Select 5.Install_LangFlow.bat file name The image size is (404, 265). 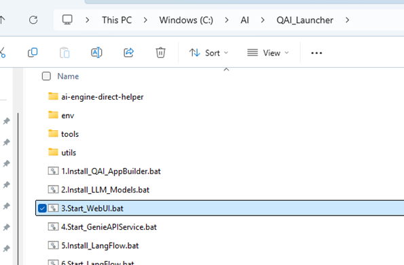[x=100, y=246]
